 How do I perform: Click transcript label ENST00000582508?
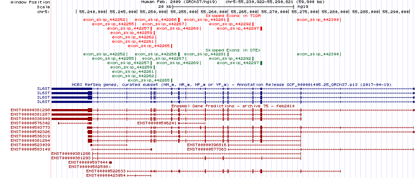88,167
